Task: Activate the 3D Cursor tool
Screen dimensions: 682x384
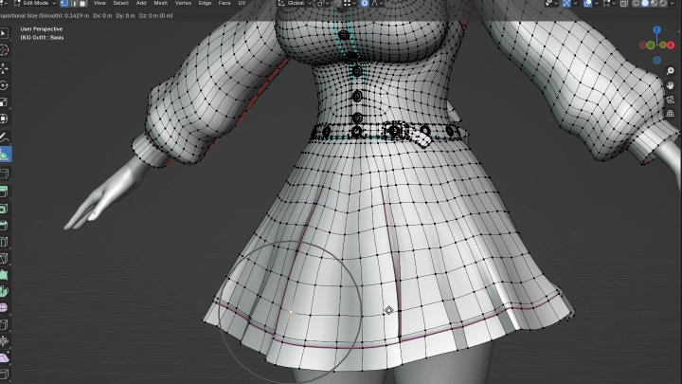Action: click(5, 49)
